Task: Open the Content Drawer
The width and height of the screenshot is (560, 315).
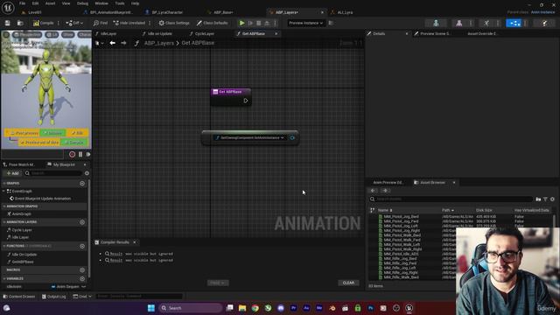Action: click(19, 297)
